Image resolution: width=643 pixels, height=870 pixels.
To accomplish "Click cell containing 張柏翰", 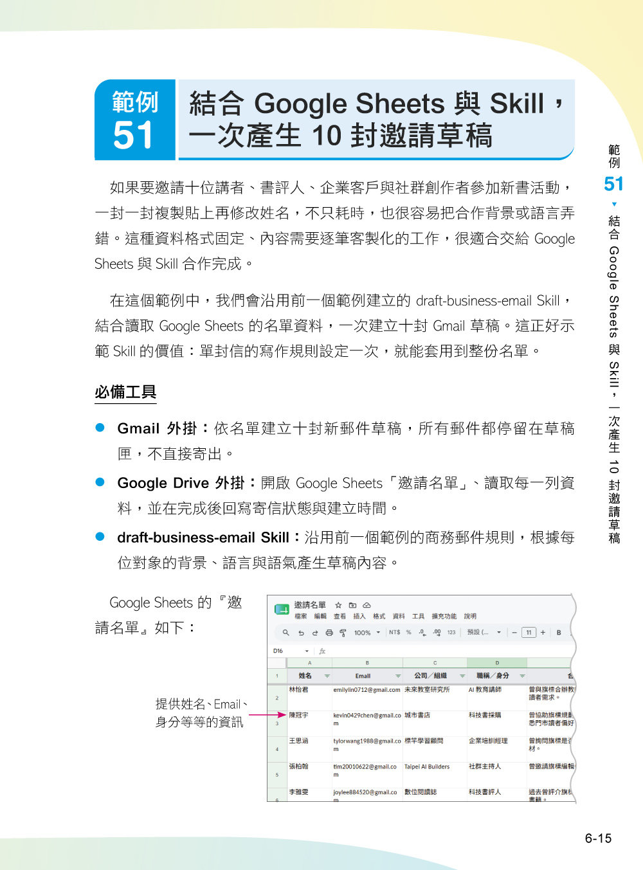I will (309, 775).
